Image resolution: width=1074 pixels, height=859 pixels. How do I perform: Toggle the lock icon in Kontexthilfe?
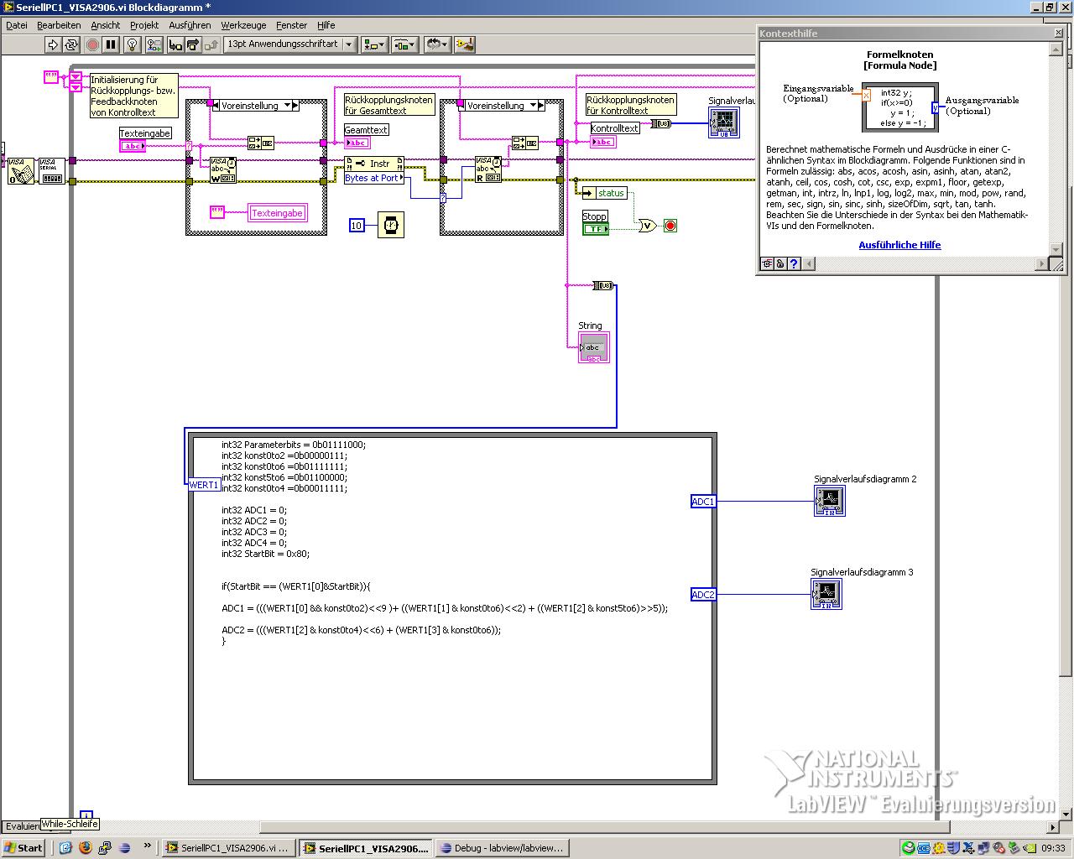(780, 263)
